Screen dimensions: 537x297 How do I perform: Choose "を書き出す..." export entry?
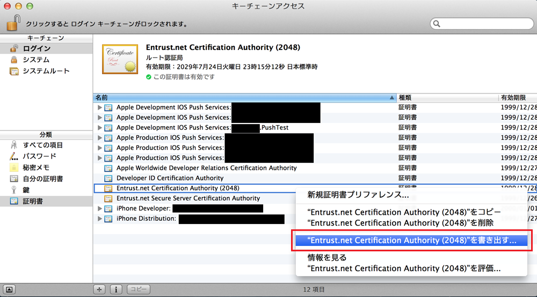coord(411,240)
